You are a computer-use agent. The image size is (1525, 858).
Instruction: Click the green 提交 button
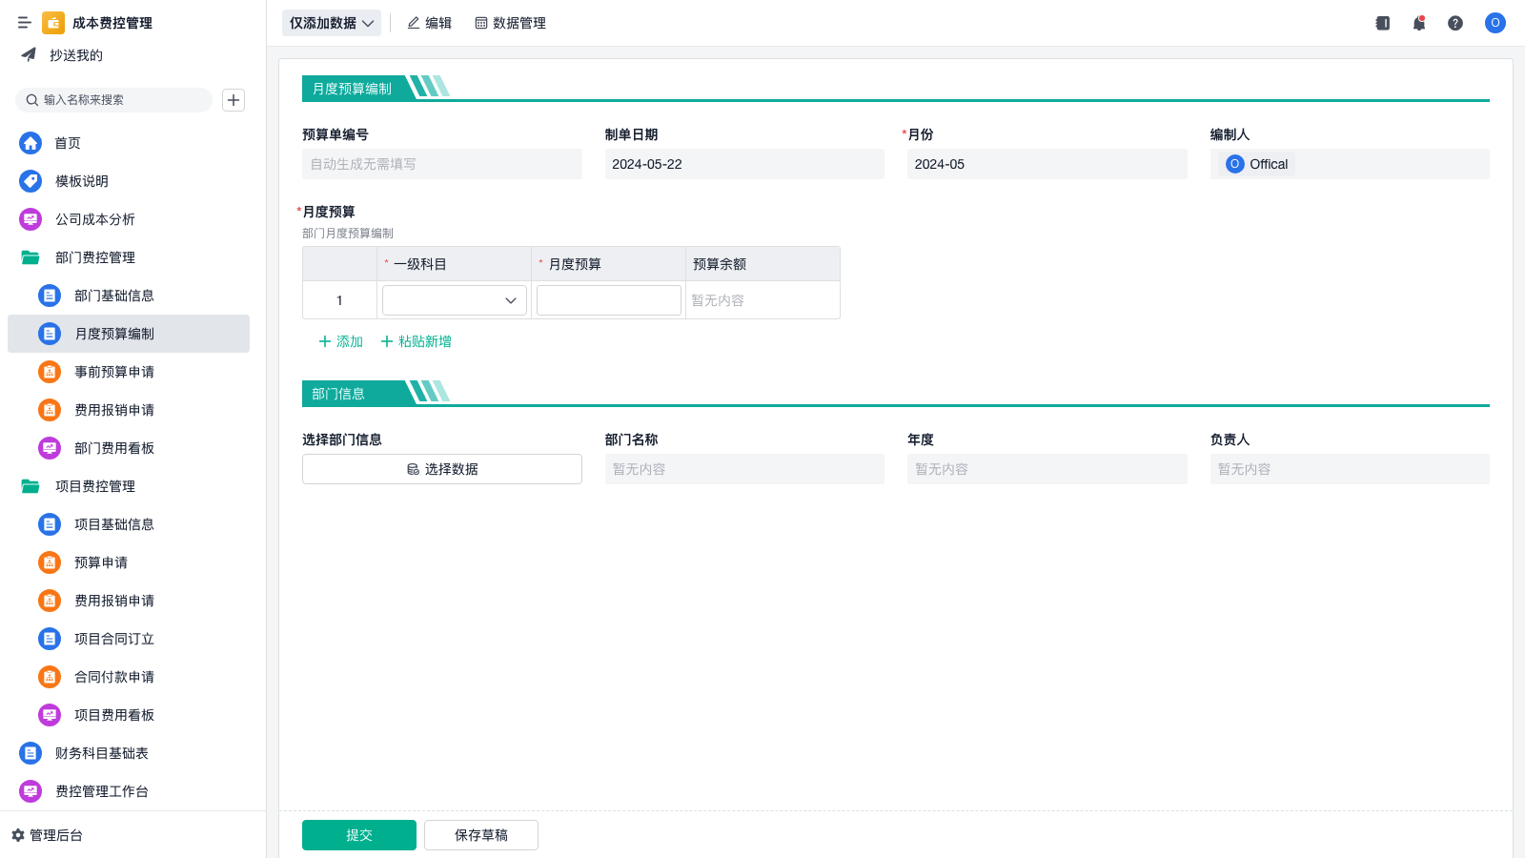click(359, 835)
